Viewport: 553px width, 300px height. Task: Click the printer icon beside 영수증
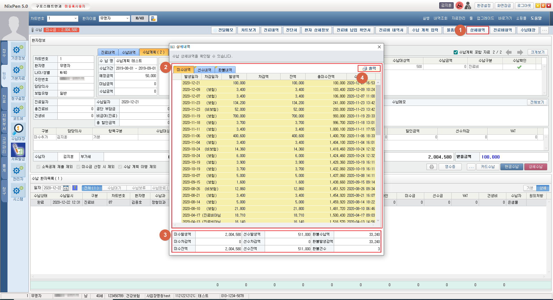tap(431, 167)
